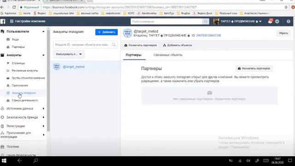Click the help question mark icon
This screenshot has width=295, height=166.
(x=289, y=22)
